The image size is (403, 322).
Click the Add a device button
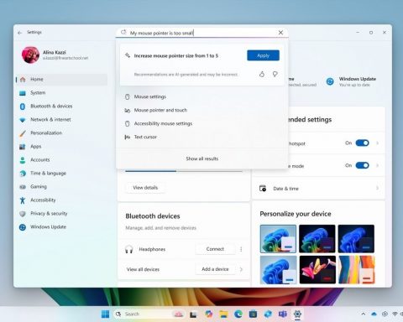[x=215, y=269]
